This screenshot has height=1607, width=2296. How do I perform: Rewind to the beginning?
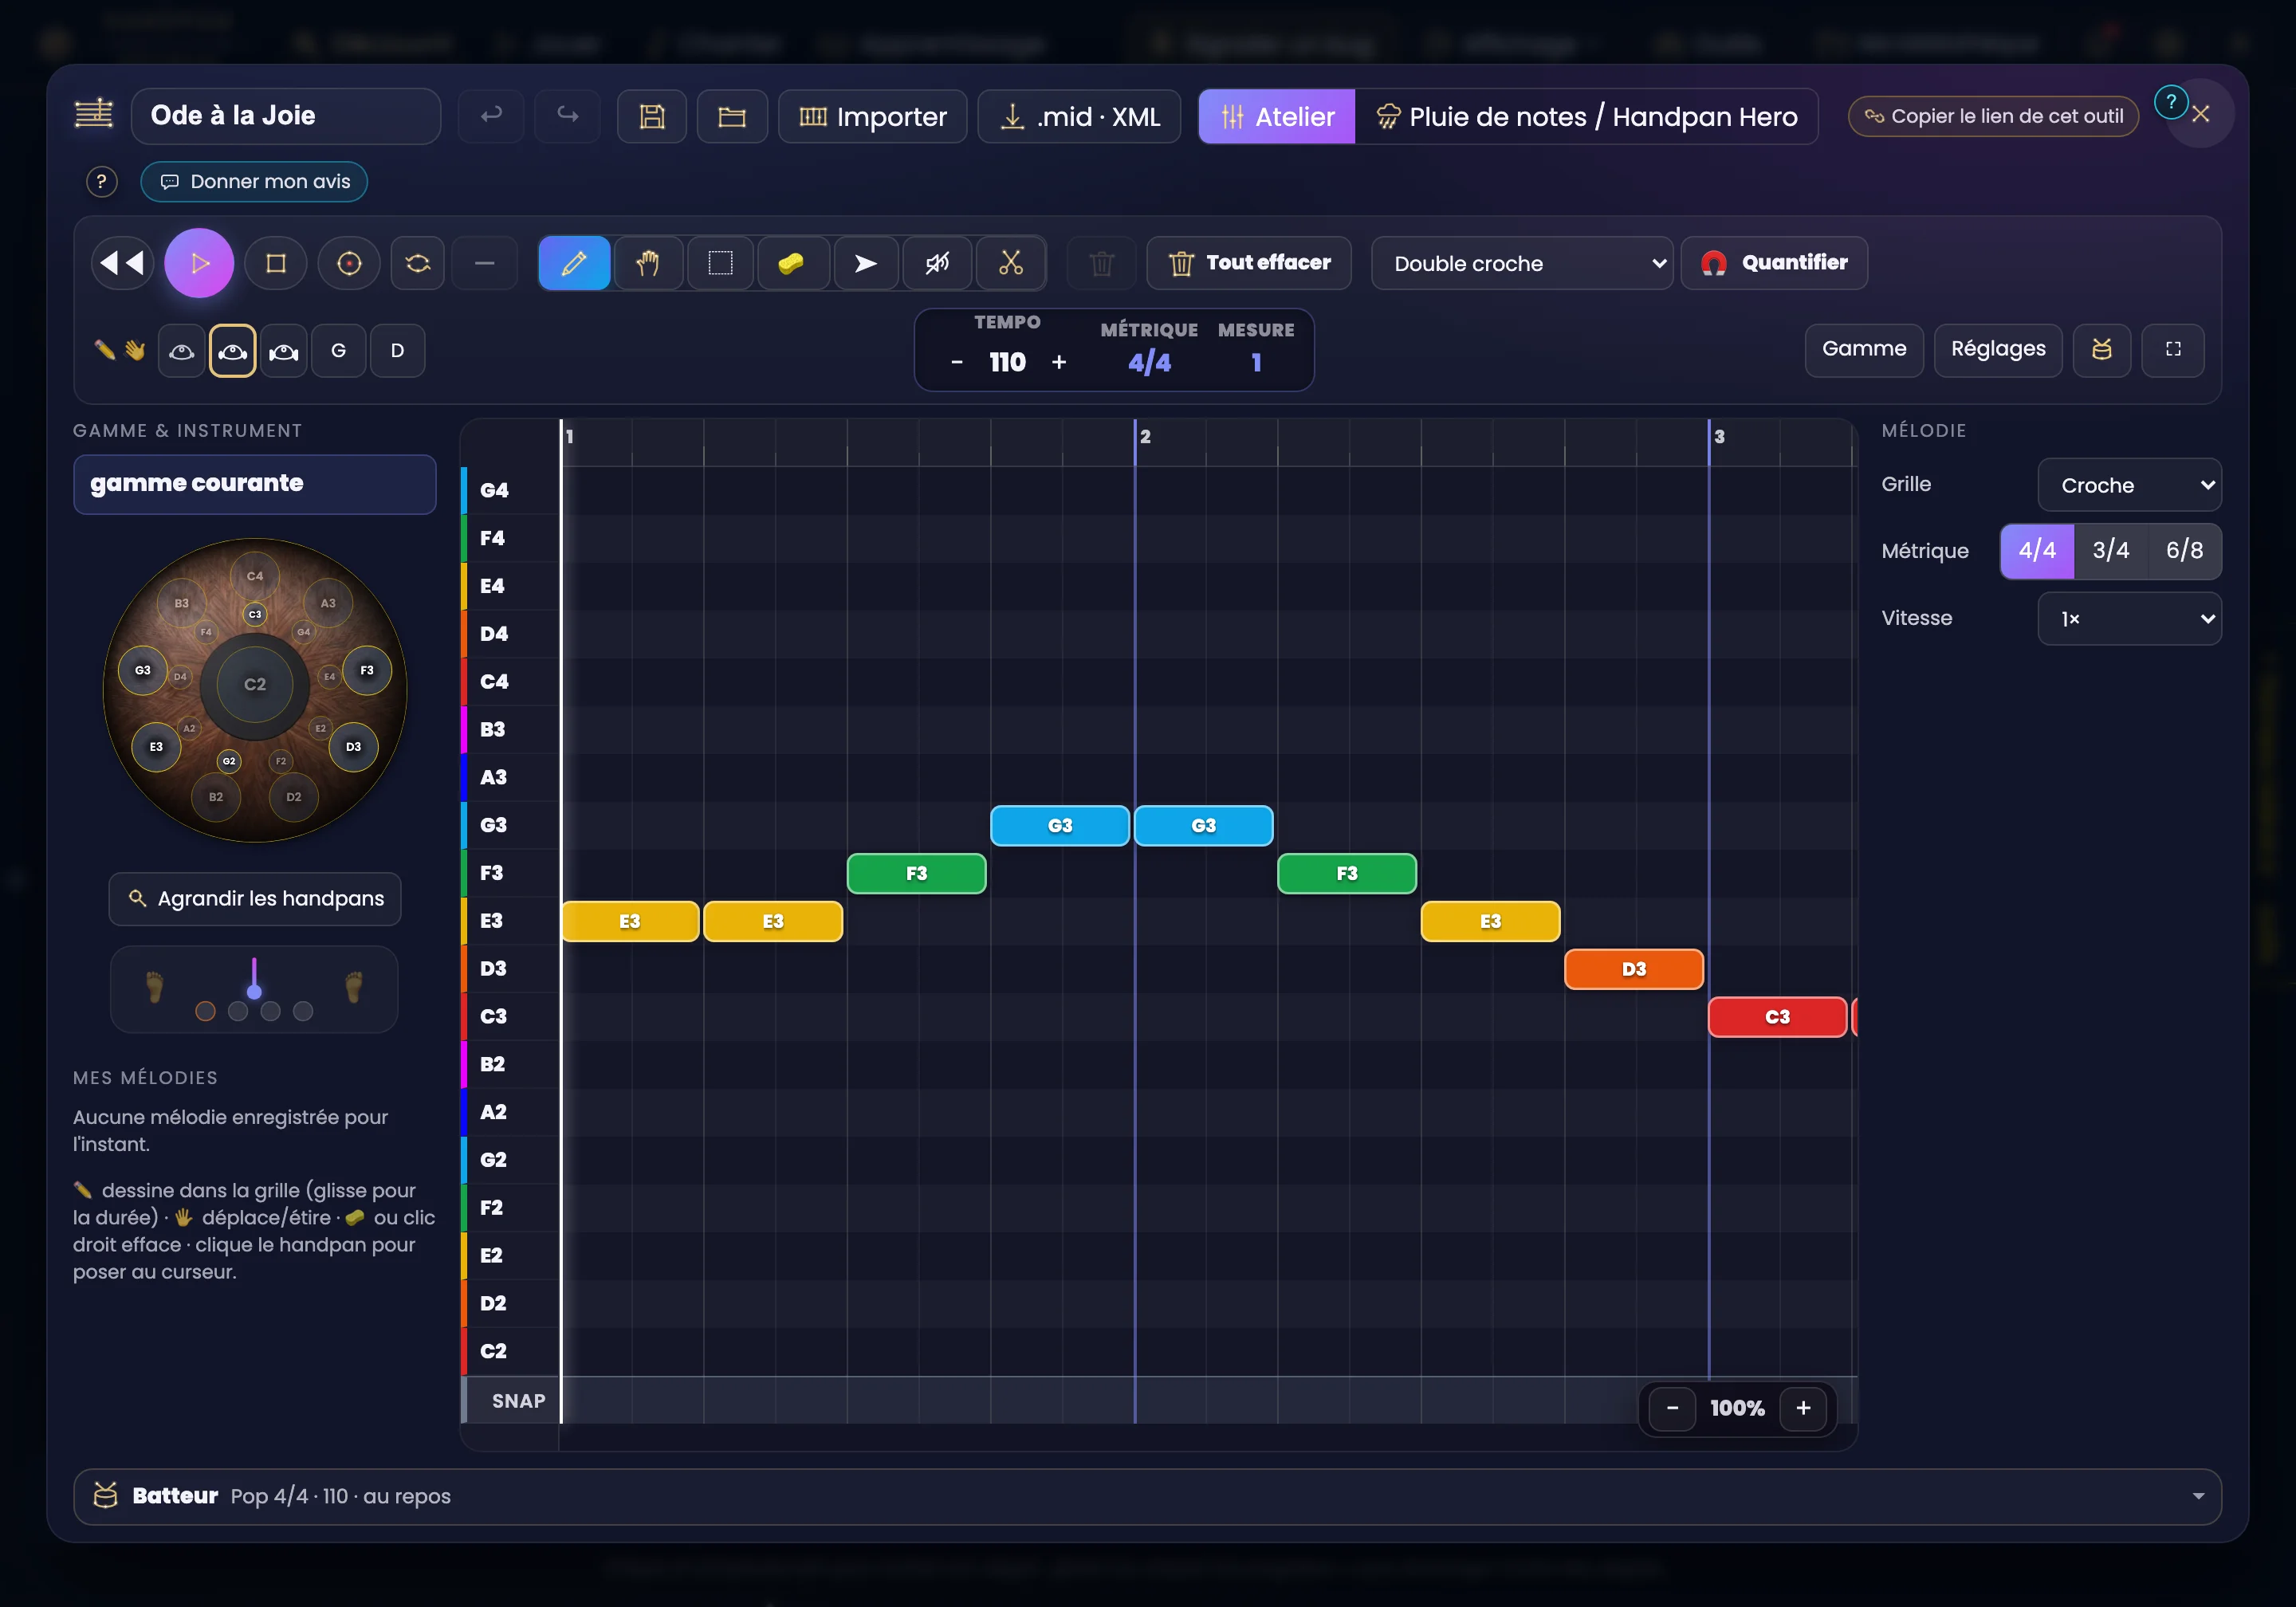(122, 263)
